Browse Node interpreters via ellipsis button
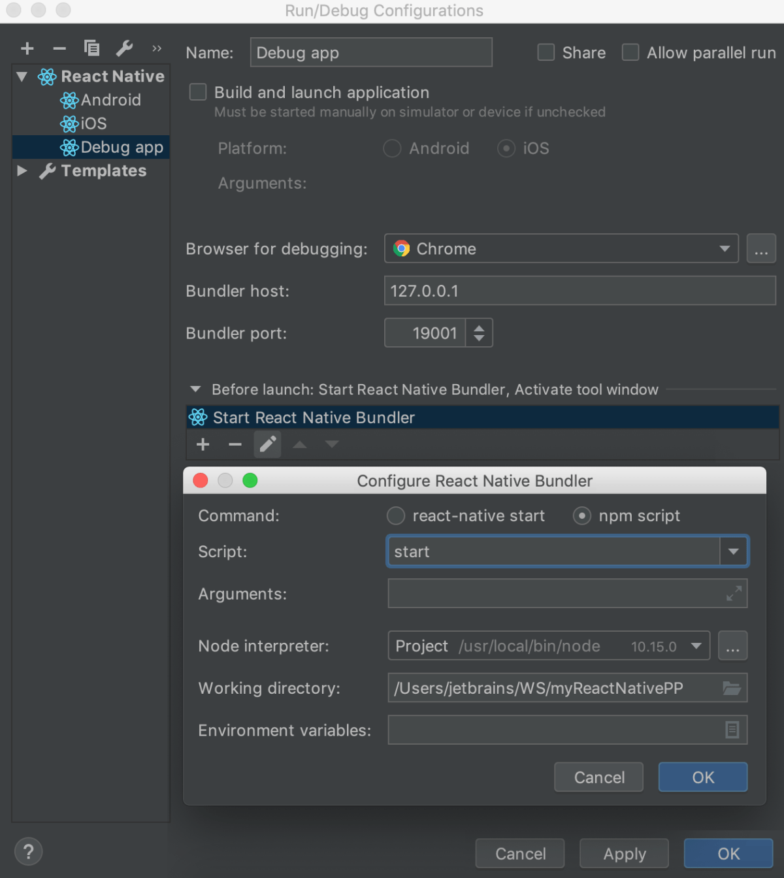 point(733,646)
